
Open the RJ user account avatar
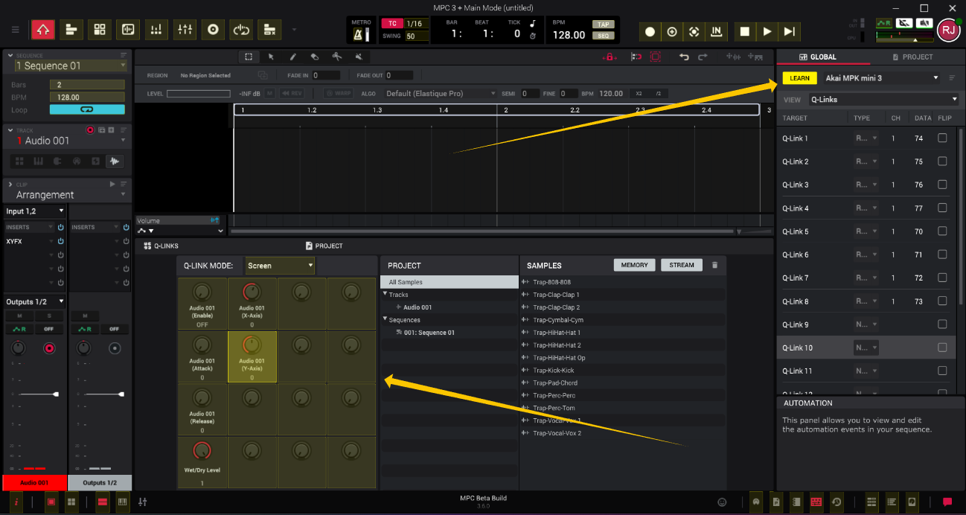pyautogui.click(x=948, y=31)
